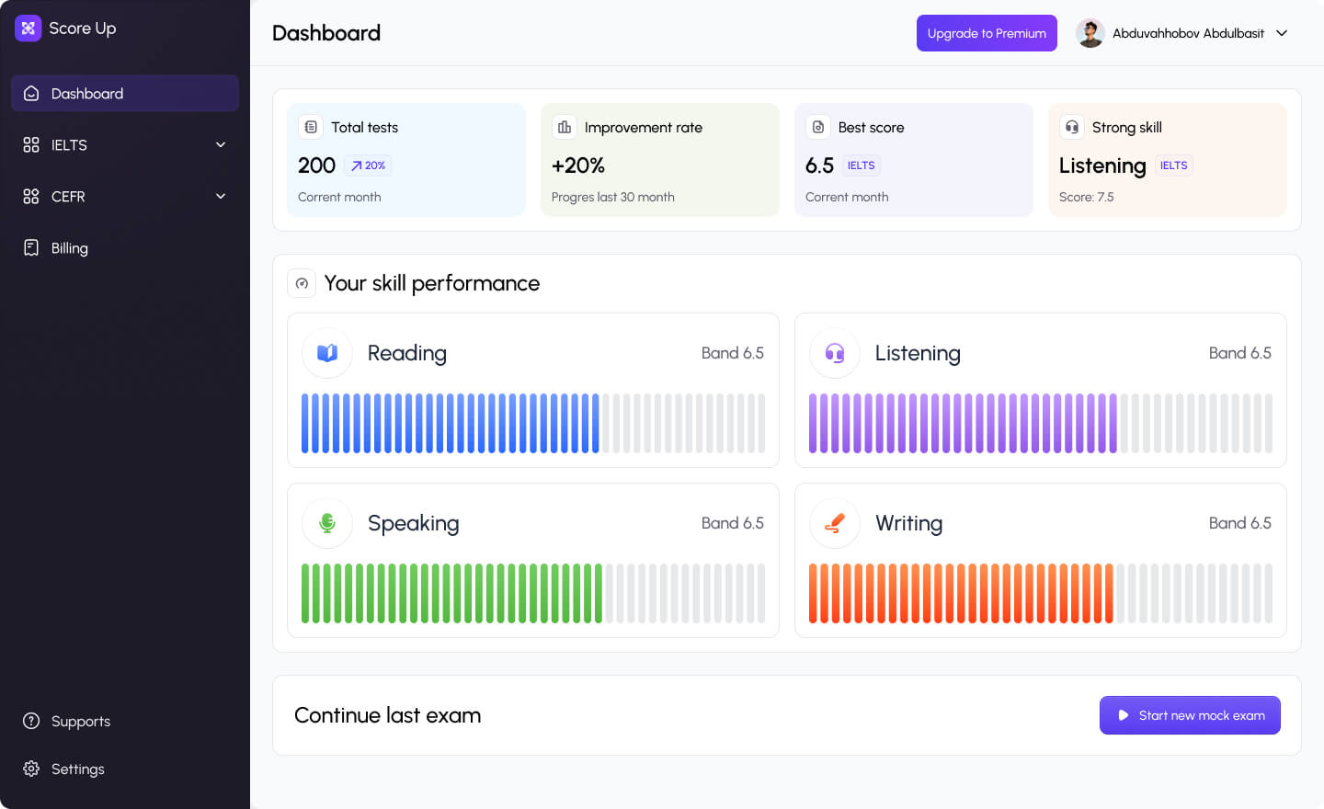Open the Abduvahhobov Abdulbasit account dropdown

pyautogui.click(x=1282, y=33)
